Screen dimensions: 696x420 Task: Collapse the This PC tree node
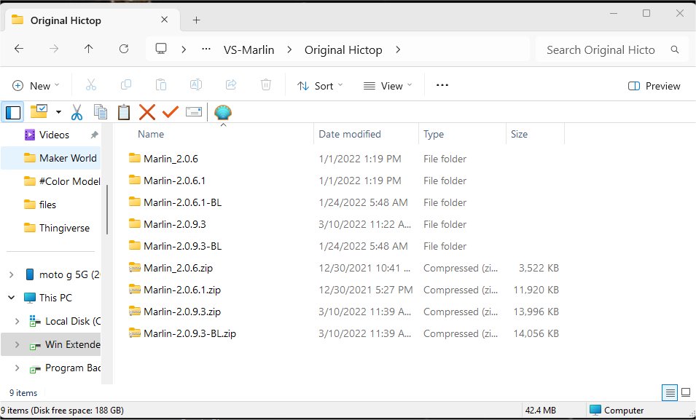(x=12, y=298)
